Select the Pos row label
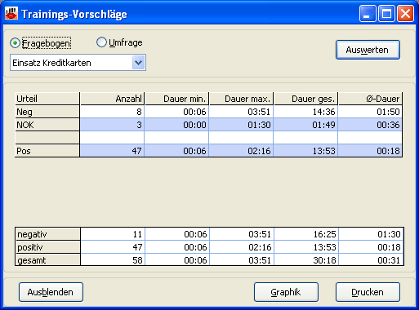Viewport: 419px width, 310px height. coord(47,151)
